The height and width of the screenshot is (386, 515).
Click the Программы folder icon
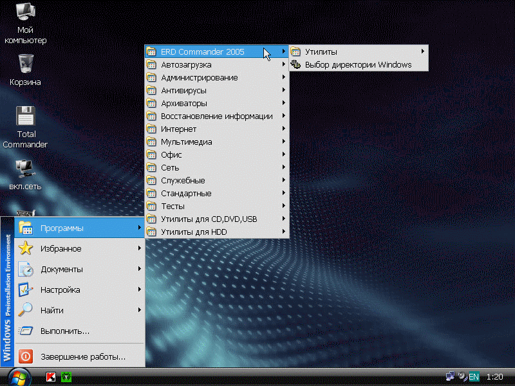pos(26,228)
